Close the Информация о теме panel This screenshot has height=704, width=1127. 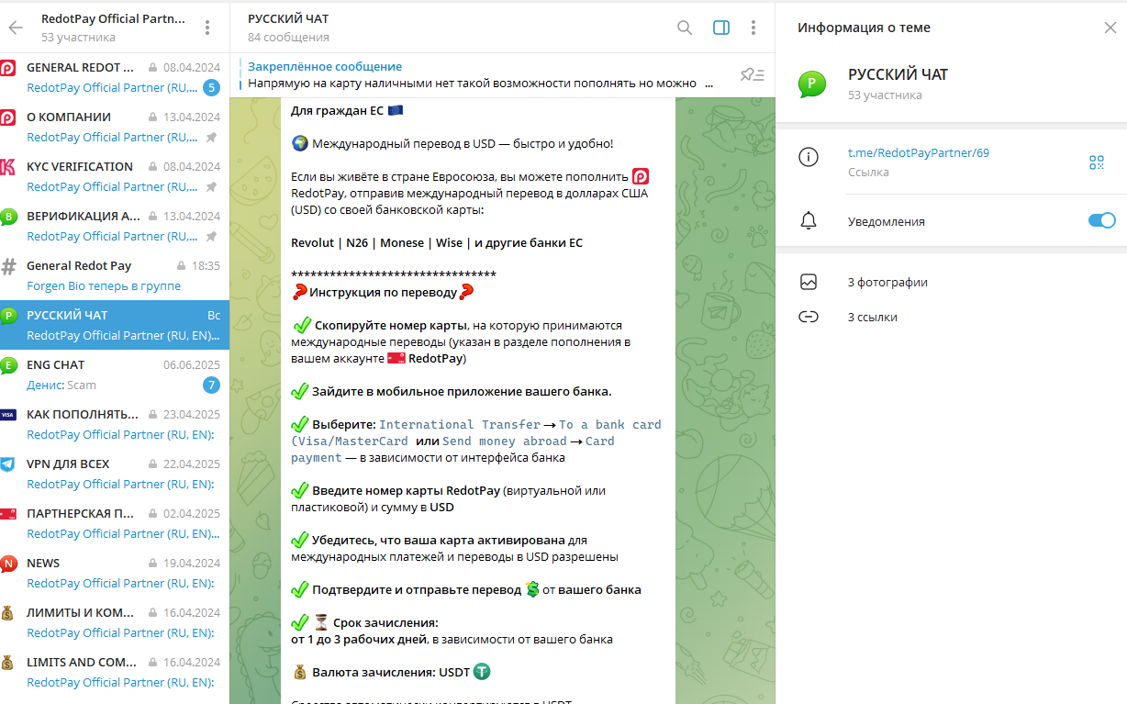(1110, 28)
